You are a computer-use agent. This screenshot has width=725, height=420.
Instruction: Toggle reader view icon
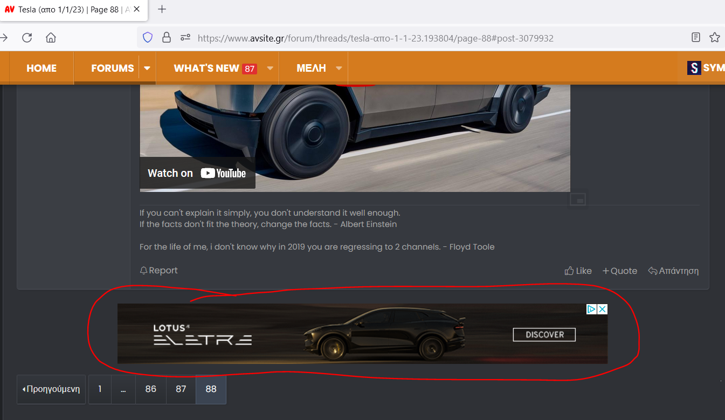pos(696,38)
